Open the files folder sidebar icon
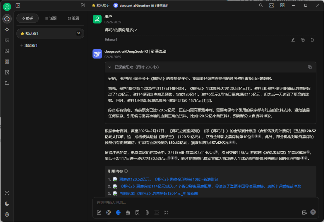 [x=7, y=83]
